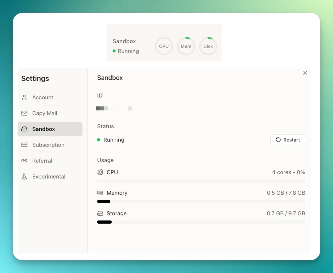
Task: Click the Memory module icon under Usage
Action: (100, 192)
